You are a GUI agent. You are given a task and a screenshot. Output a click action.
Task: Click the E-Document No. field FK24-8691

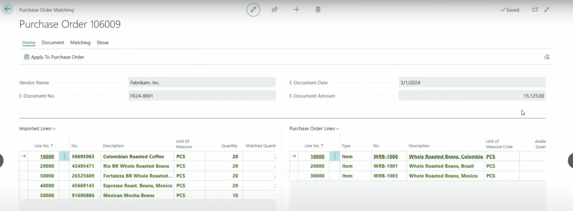click(202, 96)
